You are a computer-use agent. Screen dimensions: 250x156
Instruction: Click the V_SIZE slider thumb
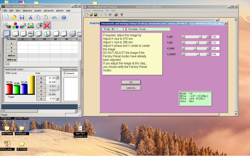(197, 43)
